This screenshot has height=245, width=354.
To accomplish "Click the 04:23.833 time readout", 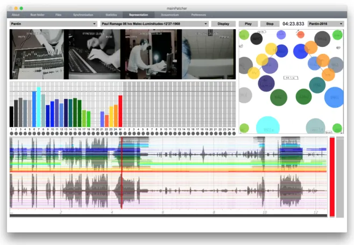I will [293, 24].
